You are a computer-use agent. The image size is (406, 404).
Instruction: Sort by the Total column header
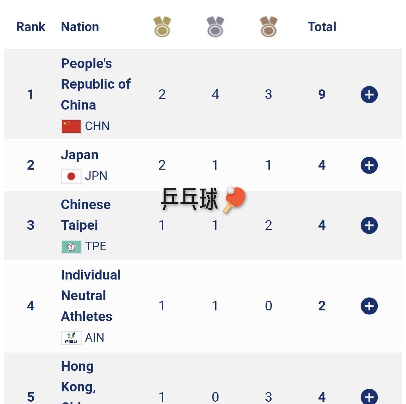point(322,27)
